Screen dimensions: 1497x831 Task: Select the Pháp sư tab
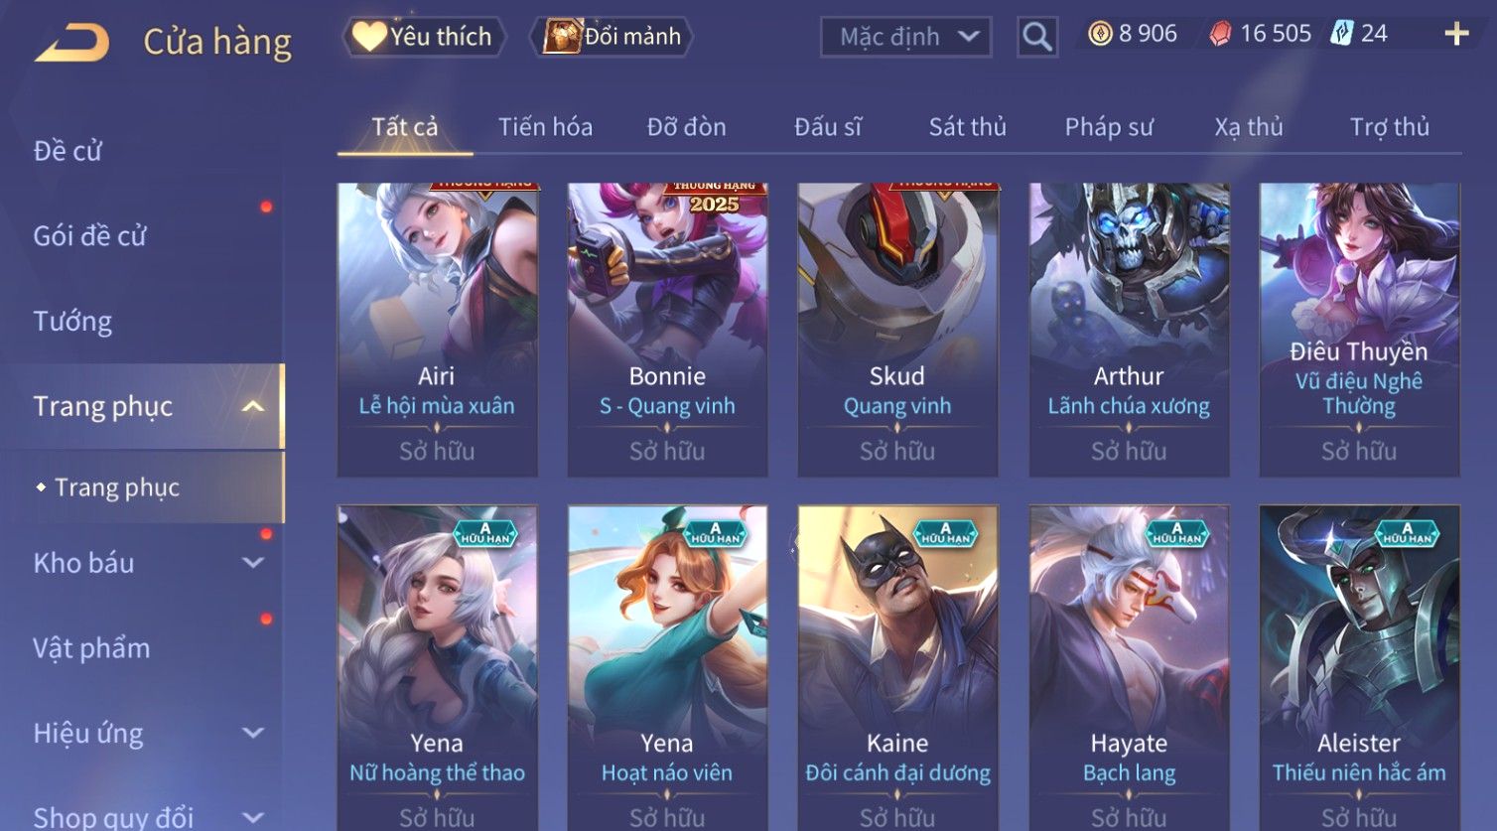click(1109, 127)
